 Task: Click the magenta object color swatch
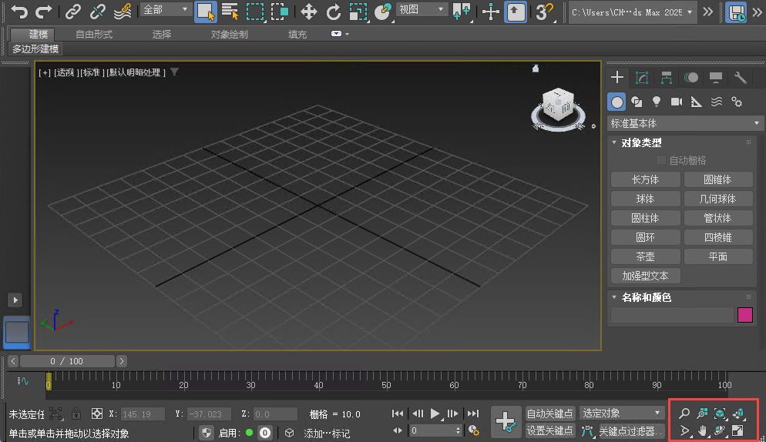click(x=744, y=315)
